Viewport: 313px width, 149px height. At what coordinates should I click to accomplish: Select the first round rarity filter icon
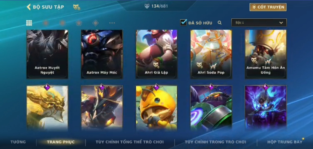click(x=46, y=23)
